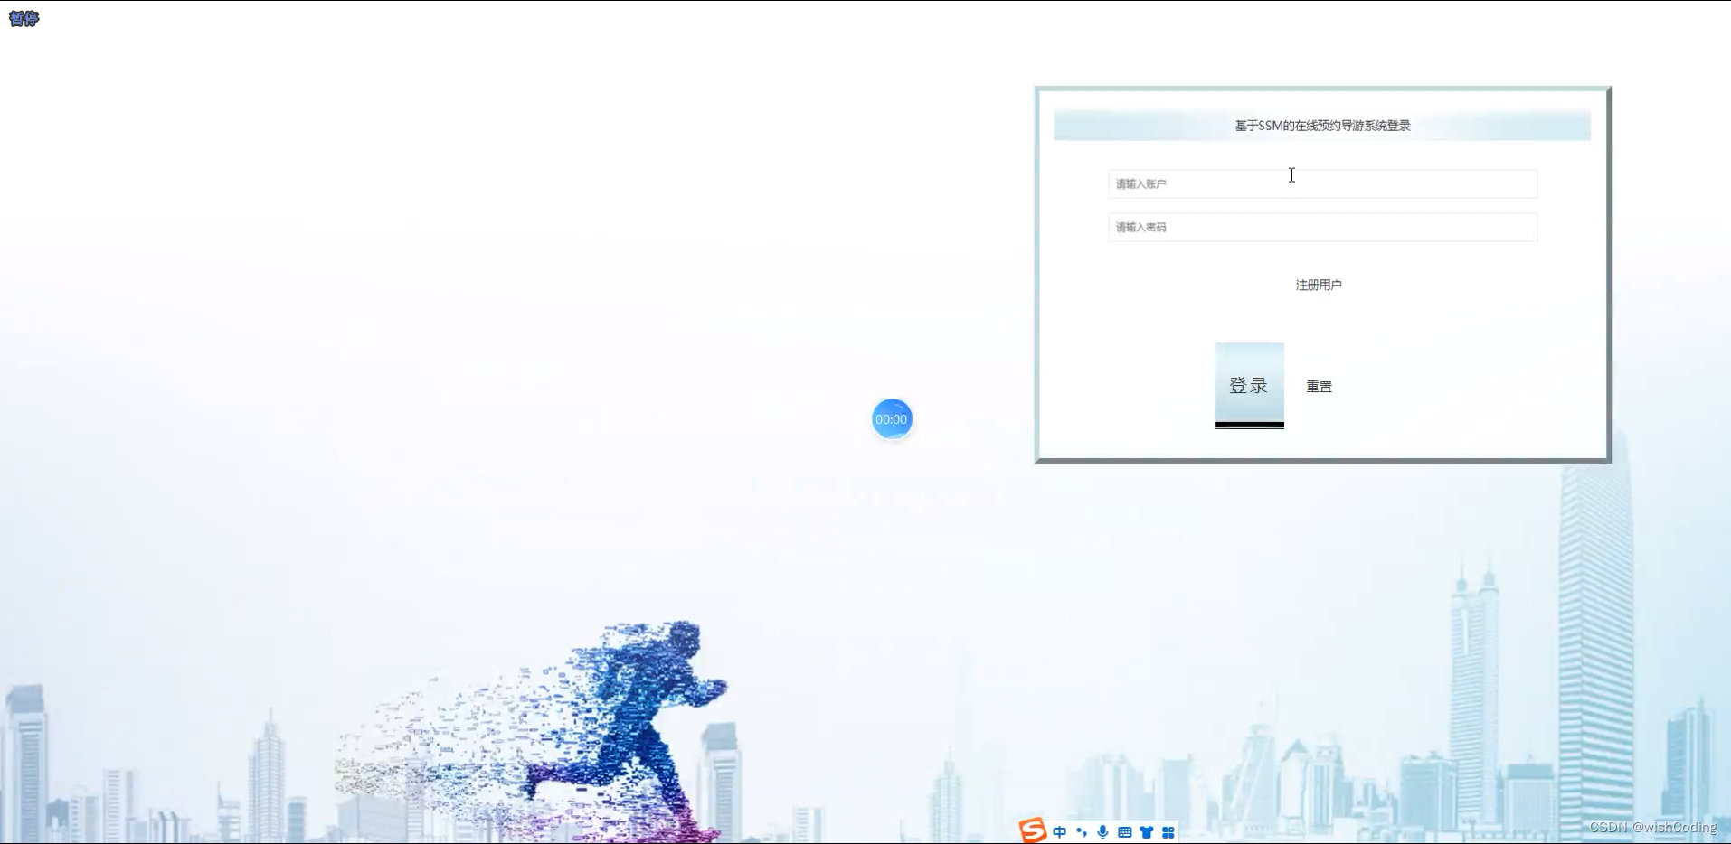Viewport: 1731px width, 844px height.
Task: Click the 00:00 recording timer bubble
Action: point(892,418)
